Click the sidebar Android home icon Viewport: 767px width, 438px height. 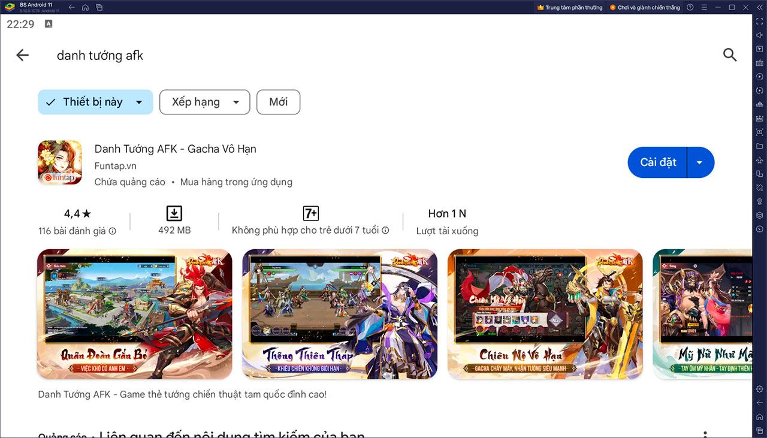759,416
